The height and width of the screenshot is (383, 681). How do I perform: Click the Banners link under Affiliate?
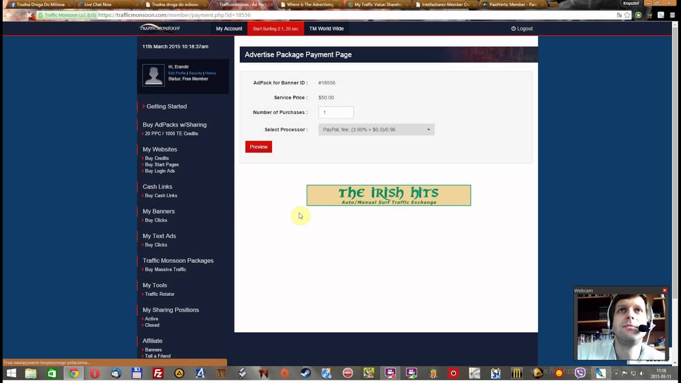[x=153, y=349]
